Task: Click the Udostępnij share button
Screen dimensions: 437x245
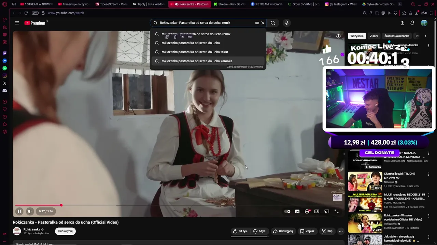Action: click(x=283, y=231)
